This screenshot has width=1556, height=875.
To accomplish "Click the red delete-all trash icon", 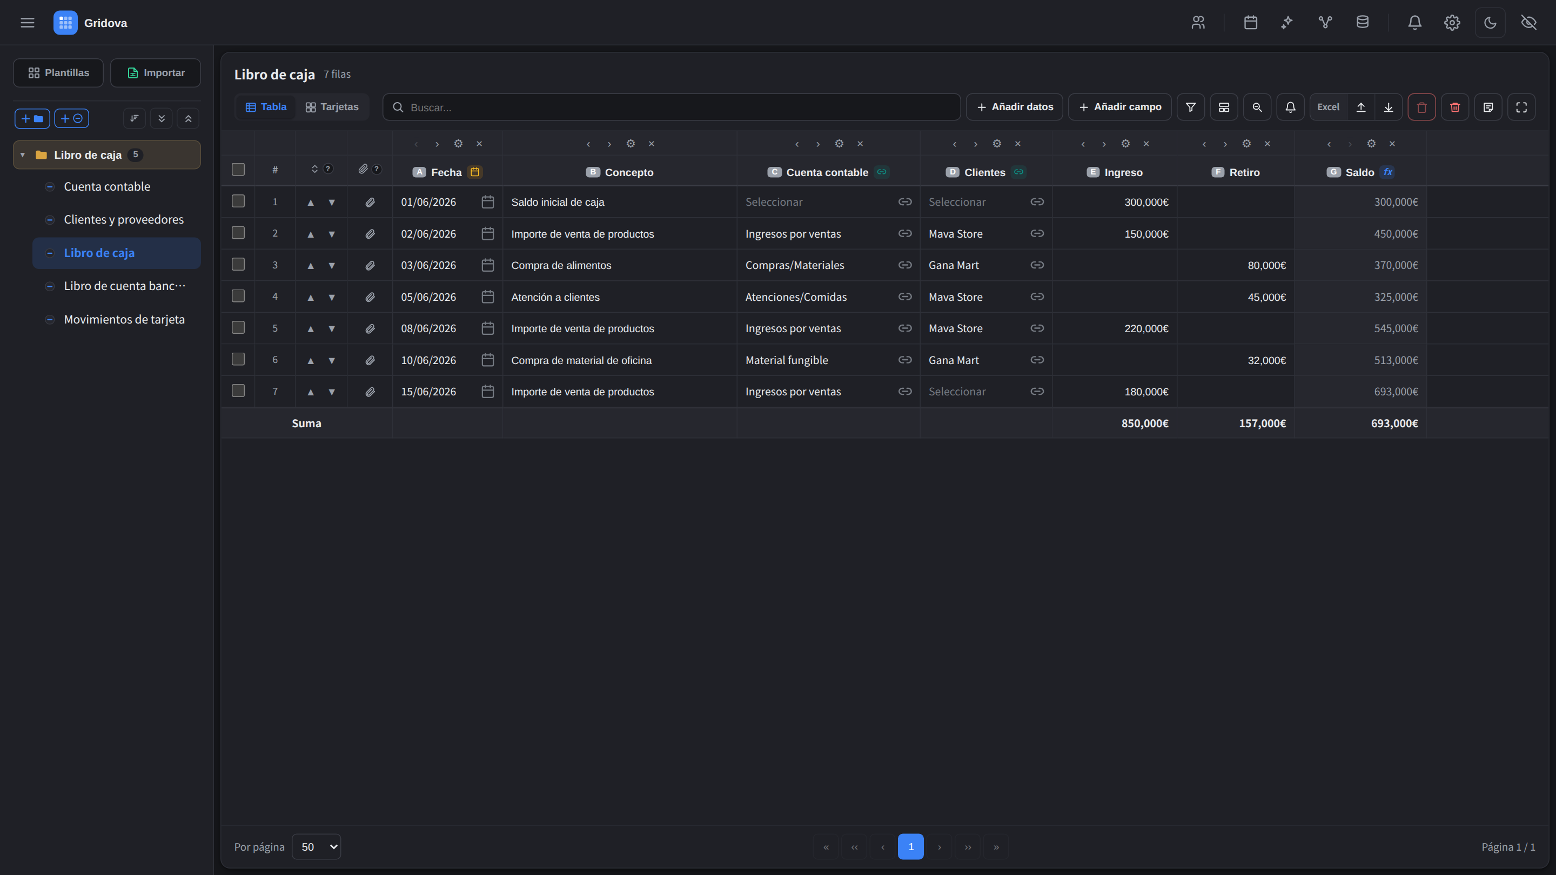I will point(1455,107).
